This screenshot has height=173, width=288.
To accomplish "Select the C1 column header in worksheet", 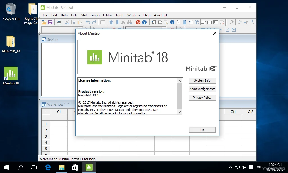I will pyautogui.click(x=59, y=111).
